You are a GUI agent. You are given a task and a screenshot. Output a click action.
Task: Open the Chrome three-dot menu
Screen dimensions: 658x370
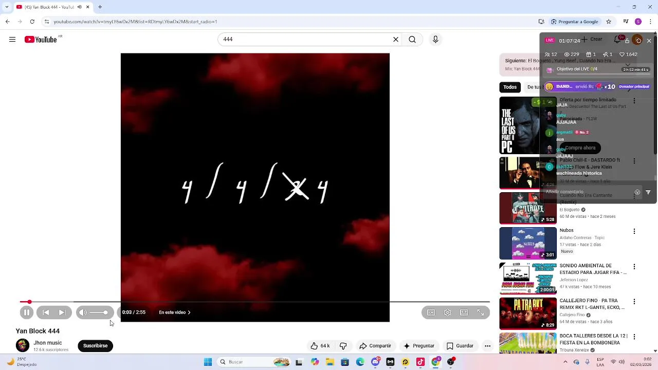[650, 22]
